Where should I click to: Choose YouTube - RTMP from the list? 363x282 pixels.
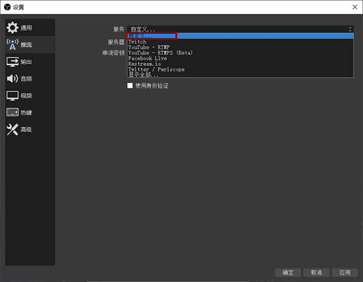pos(240,47)
